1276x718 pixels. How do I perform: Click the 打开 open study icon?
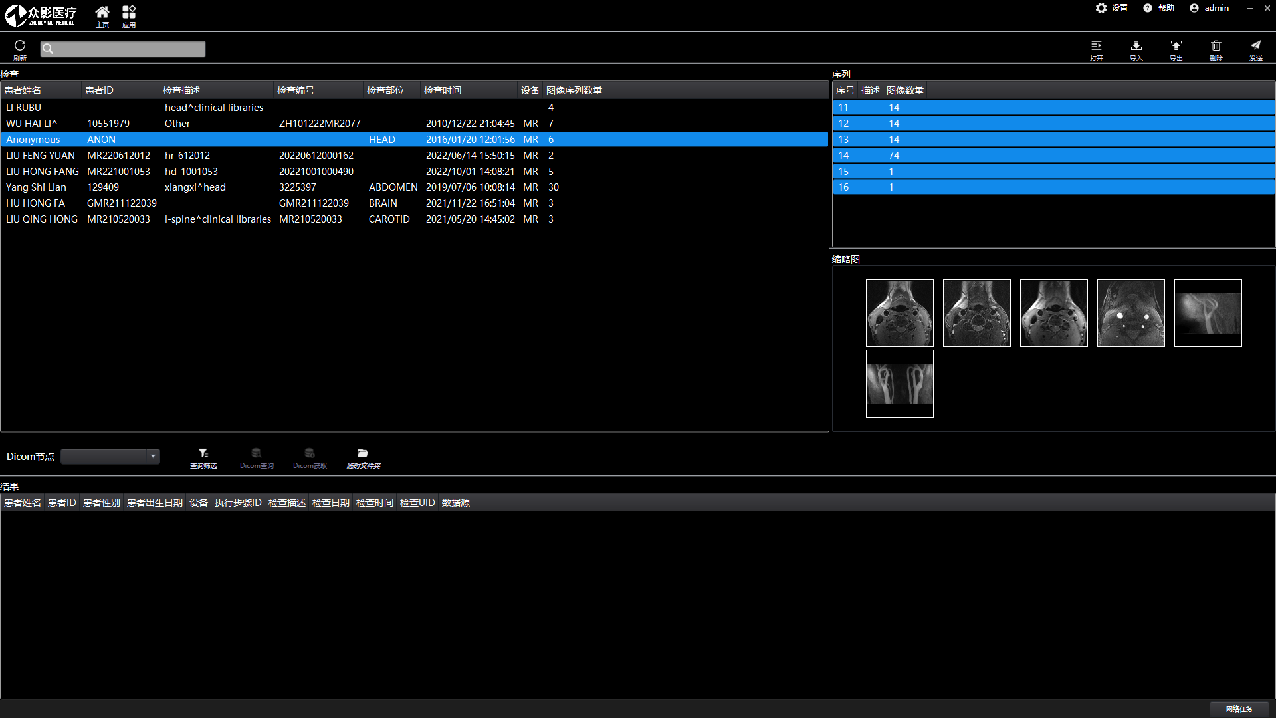(1097, 50)
